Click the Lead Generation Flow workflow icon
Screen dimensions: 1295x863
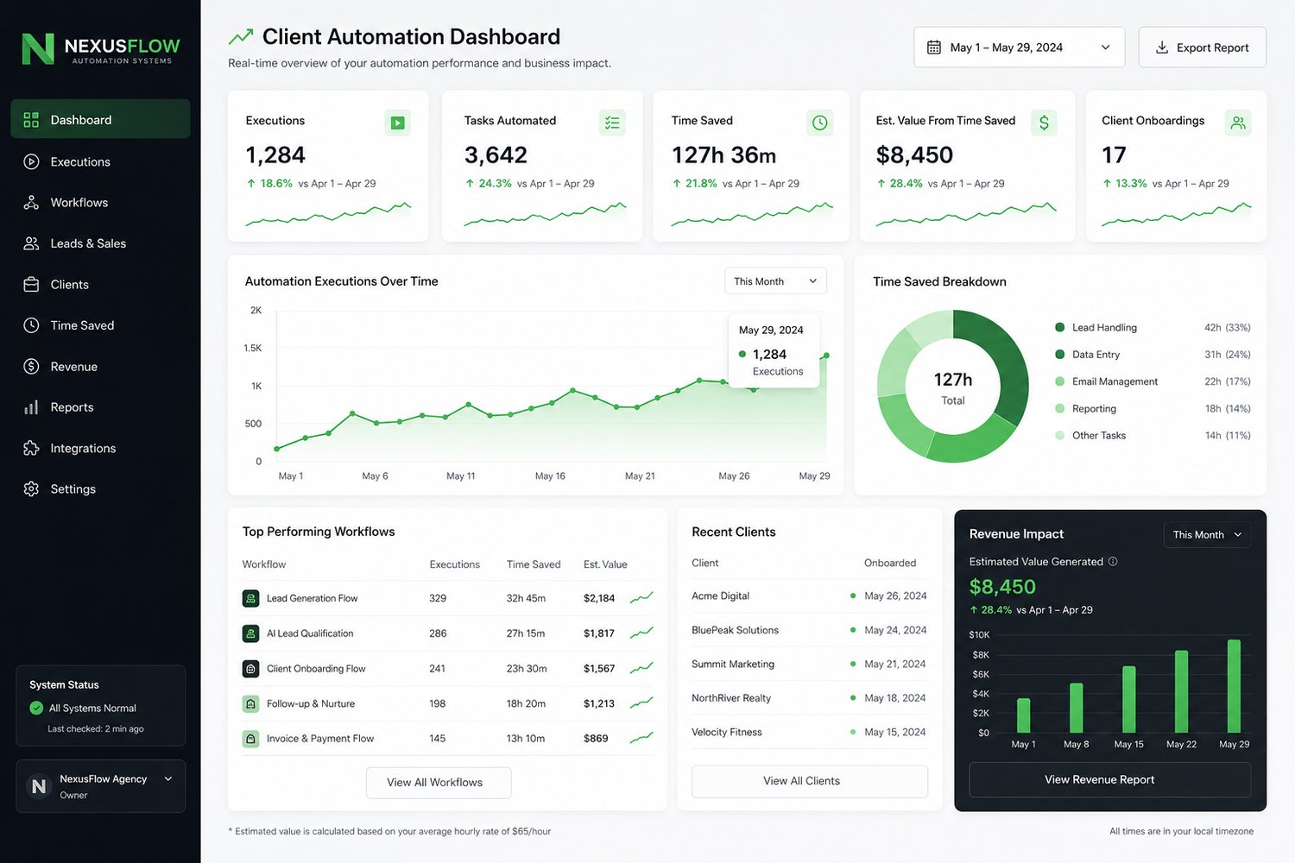pyautogui.click(x=250, y=598)
